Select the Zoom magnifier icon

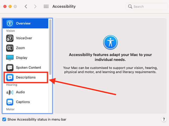(x=10, y=48)
